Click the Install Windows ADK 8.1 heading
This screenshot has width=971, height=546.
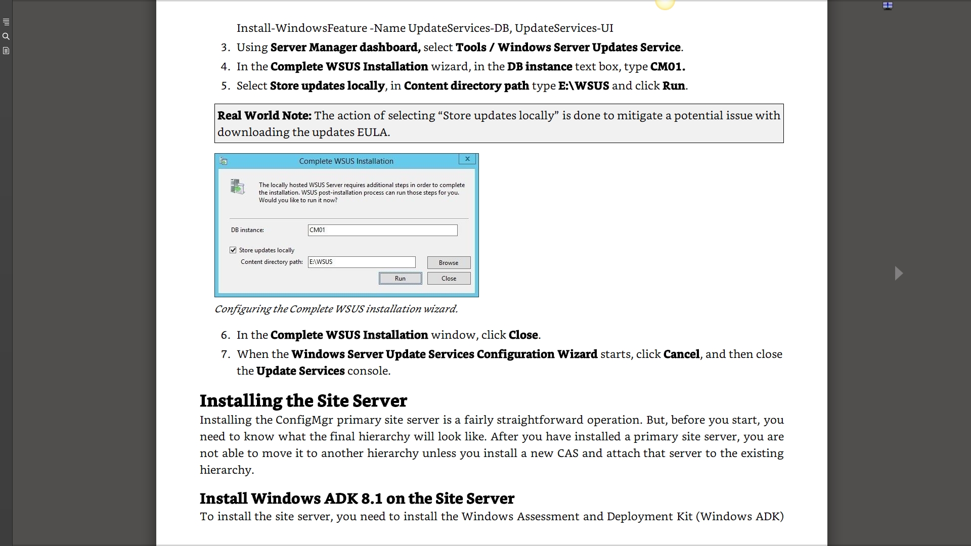point(357,498)
